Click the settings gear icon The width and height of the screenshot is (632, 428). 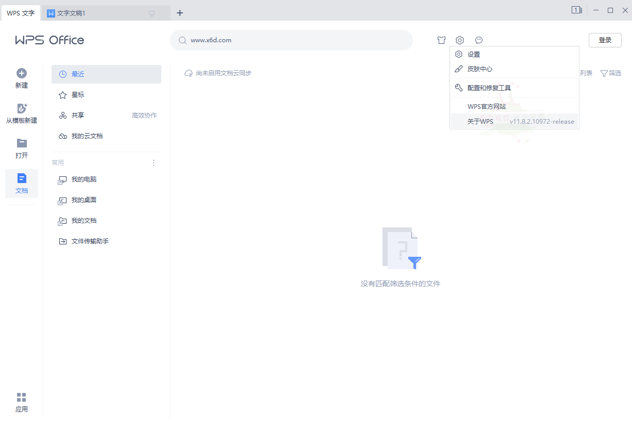[x=460, y=40]
